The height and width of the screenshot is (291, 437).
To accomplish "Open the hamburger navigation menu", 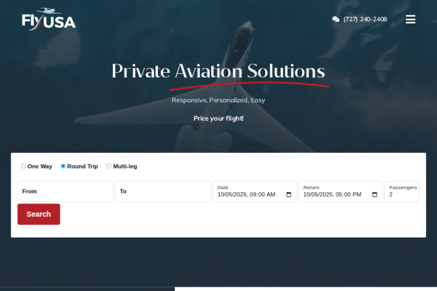I will coord(410,19).
